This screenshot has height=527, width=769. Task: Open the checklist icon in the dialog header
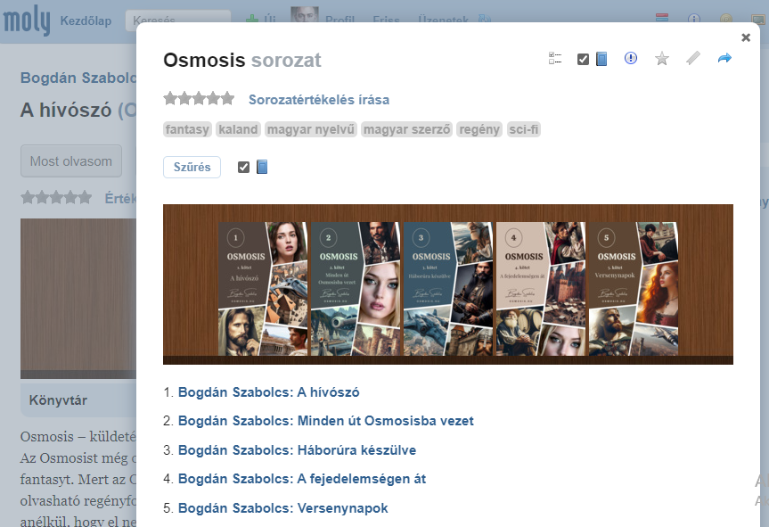555,59
